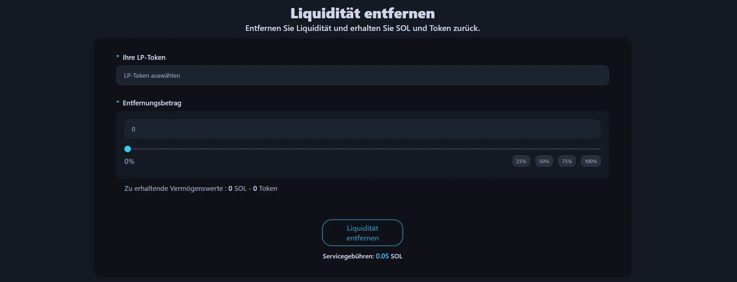Screen dimensions: 737x282
Task: Click the middle of the percentage slider track
Action: tap(362, 149)
